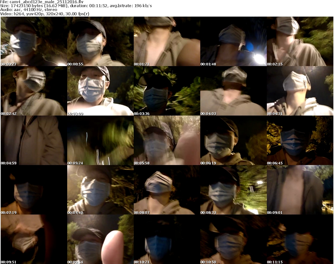This screenshot has height=264, width=334.
Task: Click the Video info line h264 320x240
Action: point(44,14)
